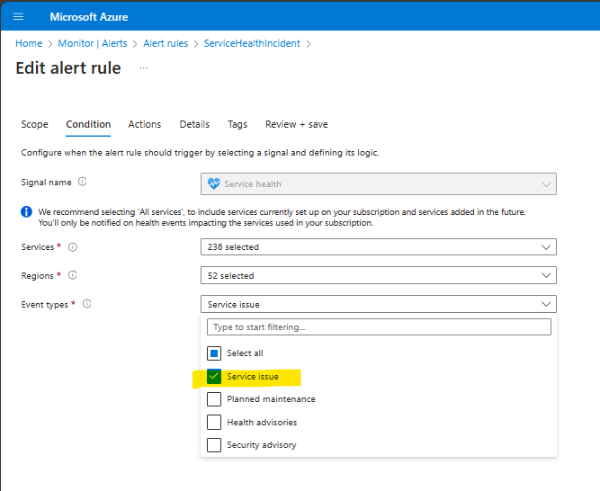Switch to the Scope tab

point(34,124)
